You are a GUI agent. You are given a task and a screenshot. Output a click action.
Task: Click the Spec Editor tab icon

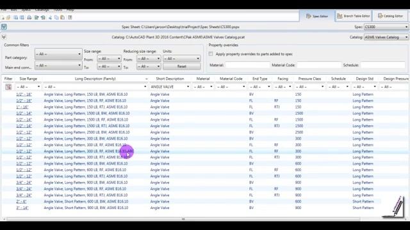pos(309,16)
